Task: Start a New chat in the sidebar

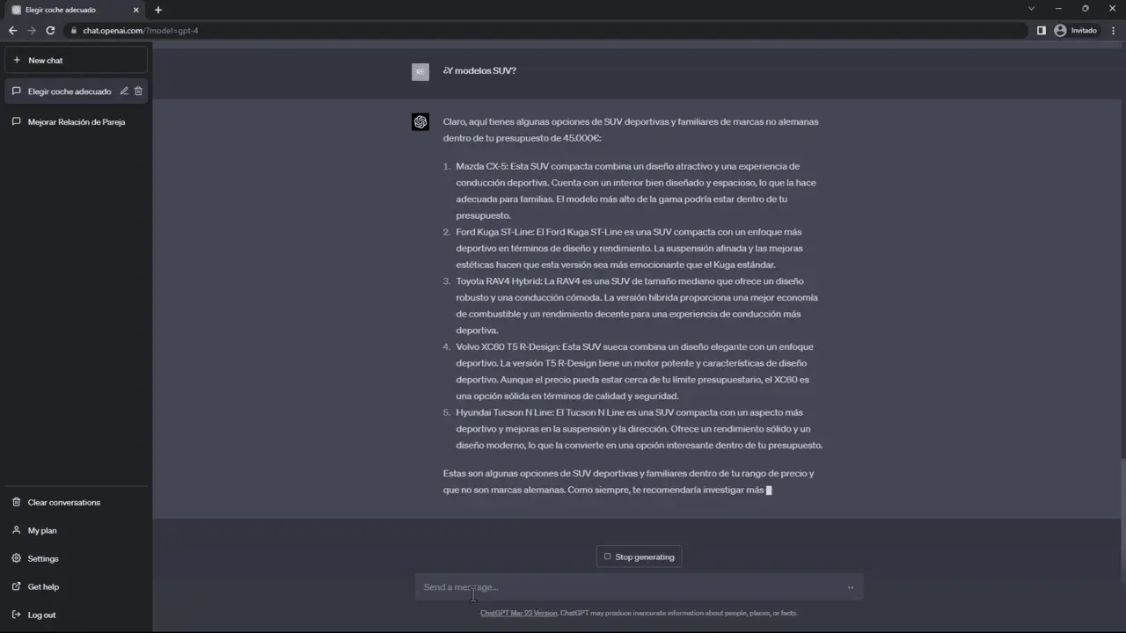Action: pos(76,60)
